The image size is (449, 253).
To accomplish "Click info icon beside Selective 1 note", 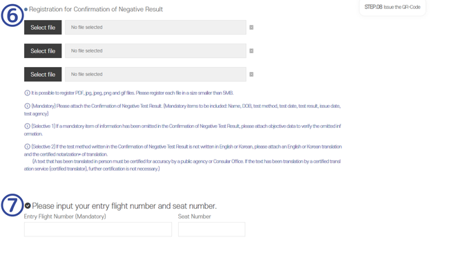I will click(x=27, y=126).
